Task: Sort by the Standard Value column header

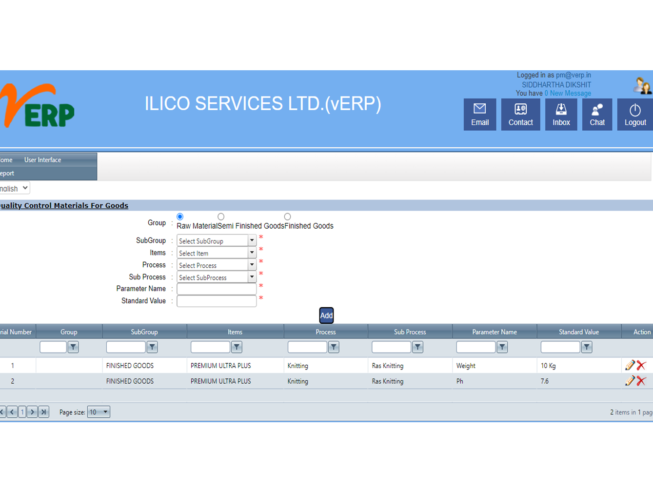Action: [x=579, y=332]
